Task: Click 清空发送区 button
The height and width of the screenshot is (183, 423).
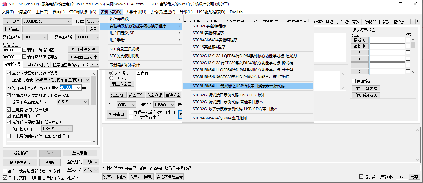Action: [x=122, y=84]
